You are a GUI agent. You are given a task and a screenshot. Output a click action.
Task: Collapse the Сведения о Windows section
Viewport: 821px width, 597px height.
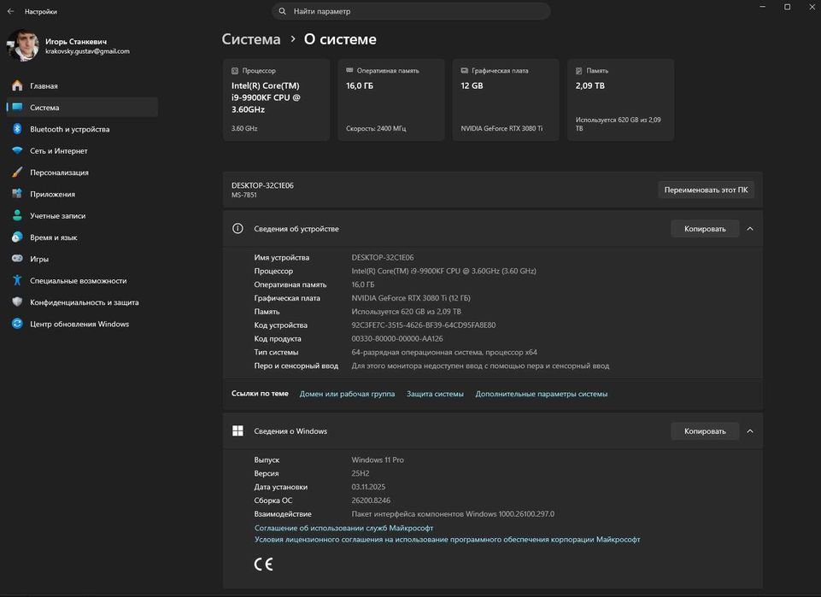(750, 431)
